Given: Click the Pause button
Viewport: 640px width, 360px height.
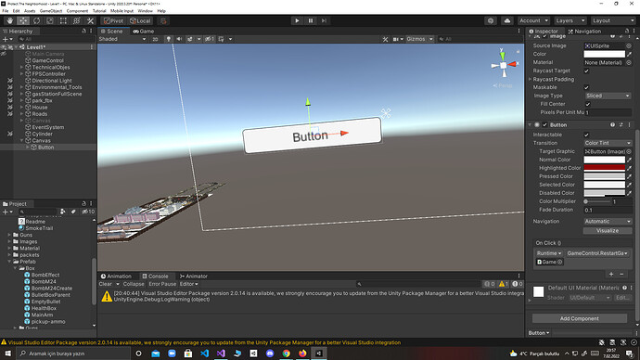Looking at the screenshot, I should coord(310,20).
